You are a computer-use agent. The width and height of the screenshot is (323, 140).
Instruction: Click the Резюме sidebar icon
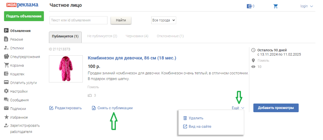click(6, 39)
